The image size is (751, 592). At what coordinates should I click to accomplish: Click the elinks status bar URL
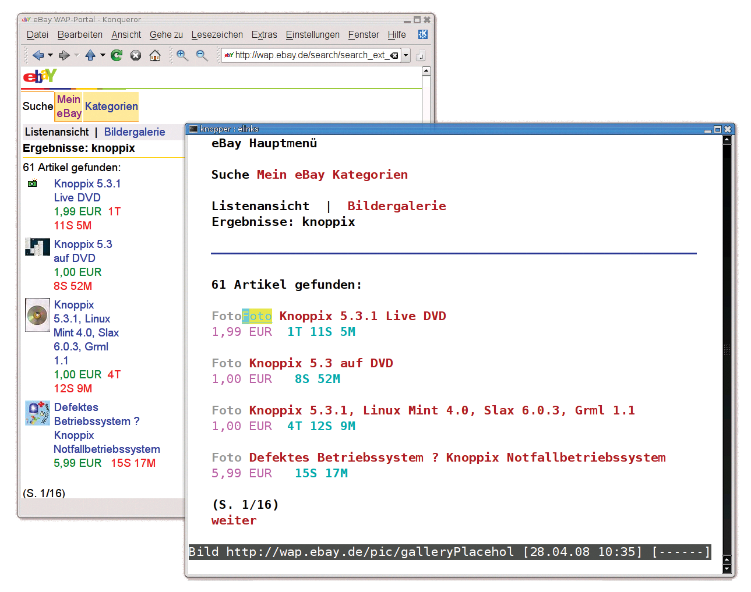[370, 552]
